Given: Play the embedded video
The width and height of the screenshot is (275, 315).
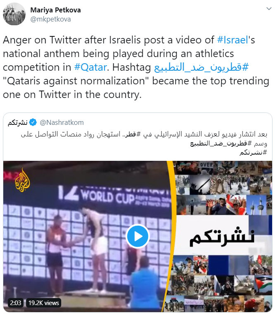Looking at the screenshot, I should pos(137,236).
